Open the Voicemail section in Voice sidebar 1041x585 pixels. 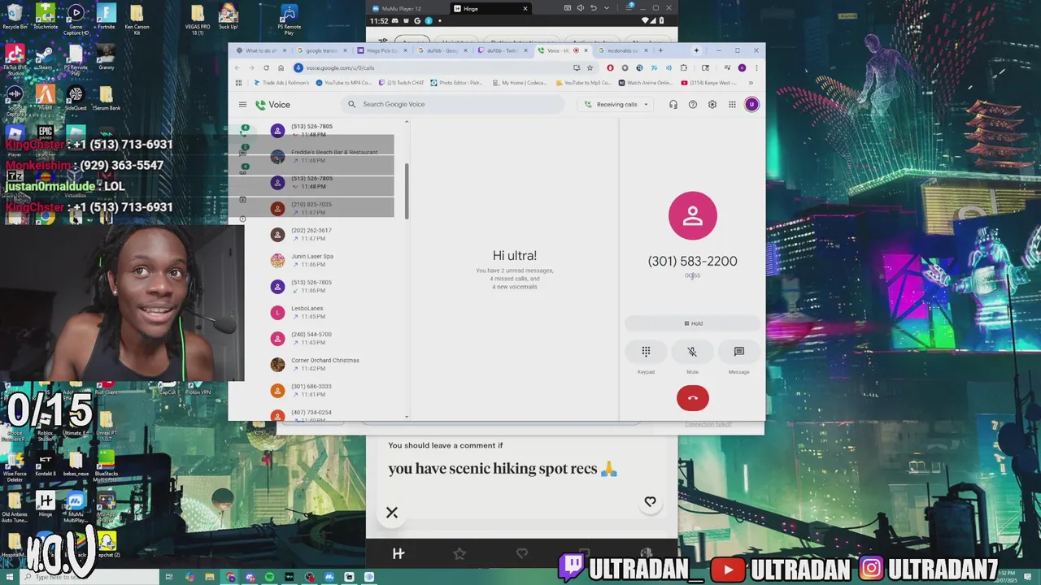click(245, 171)
